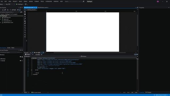This screenshot has width=170, height=96.
Task: Click the SPC indentation indicator
Action: [132, 93]
